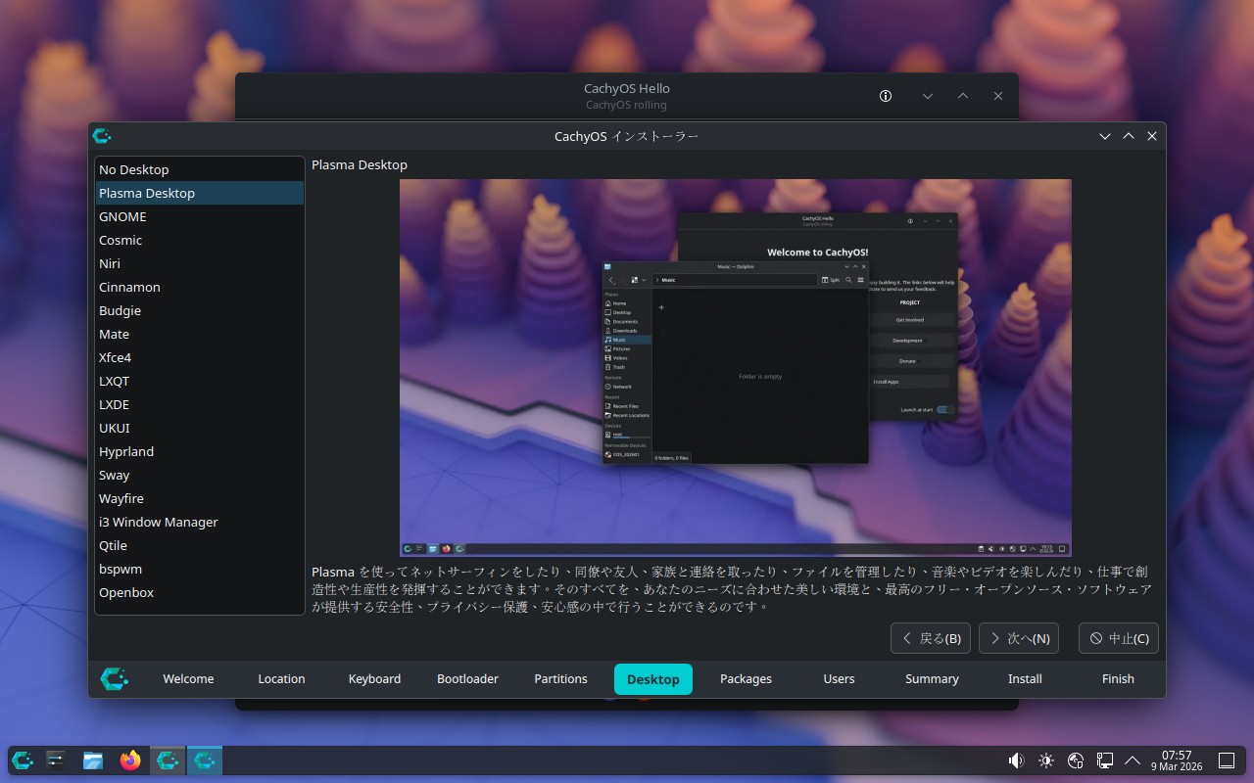Click the 次へ(N) next button
Viewport: 1254px width, 783px height.
(x=1018, y=638)
